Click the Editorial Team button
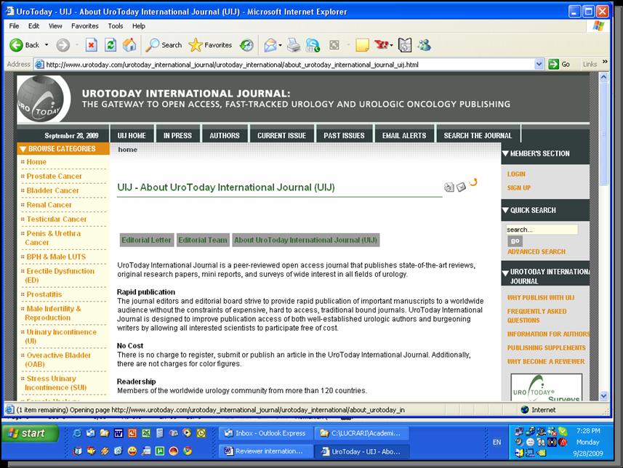The image size is (623, 468). pos(203,240)
